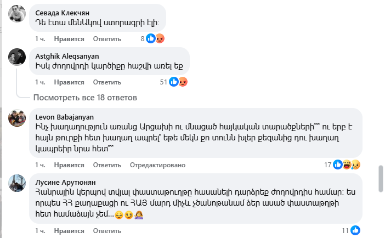Reply to Astghik Aleqsanyan's comment
385x238 pixels.
click(x=106, y=82)
